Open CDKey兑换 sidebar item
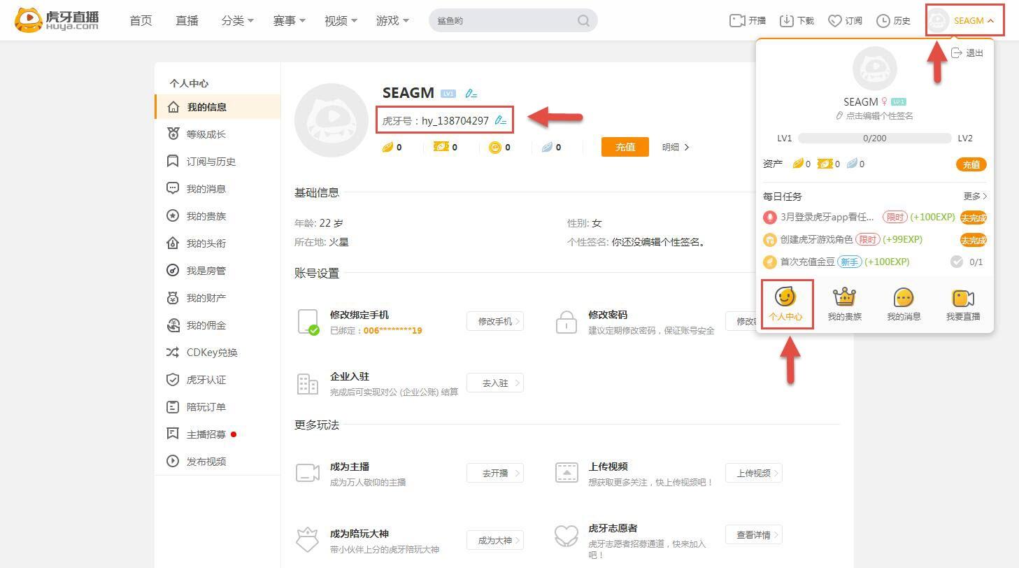 click(x=211, y=353)
